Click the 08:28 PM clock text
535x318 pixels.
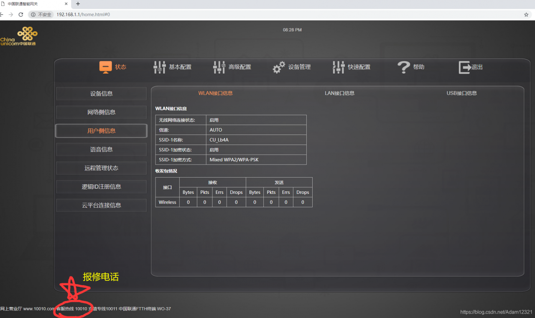coord(292,30)
